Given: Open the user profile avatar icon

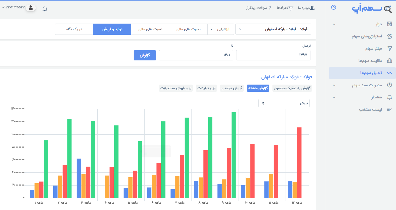Looking at the screenshot, I should [31, 7].
